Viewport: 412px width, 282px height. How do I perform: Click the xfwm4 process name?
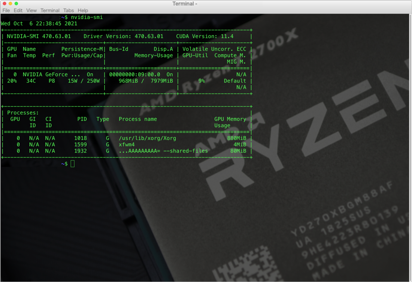127,145
